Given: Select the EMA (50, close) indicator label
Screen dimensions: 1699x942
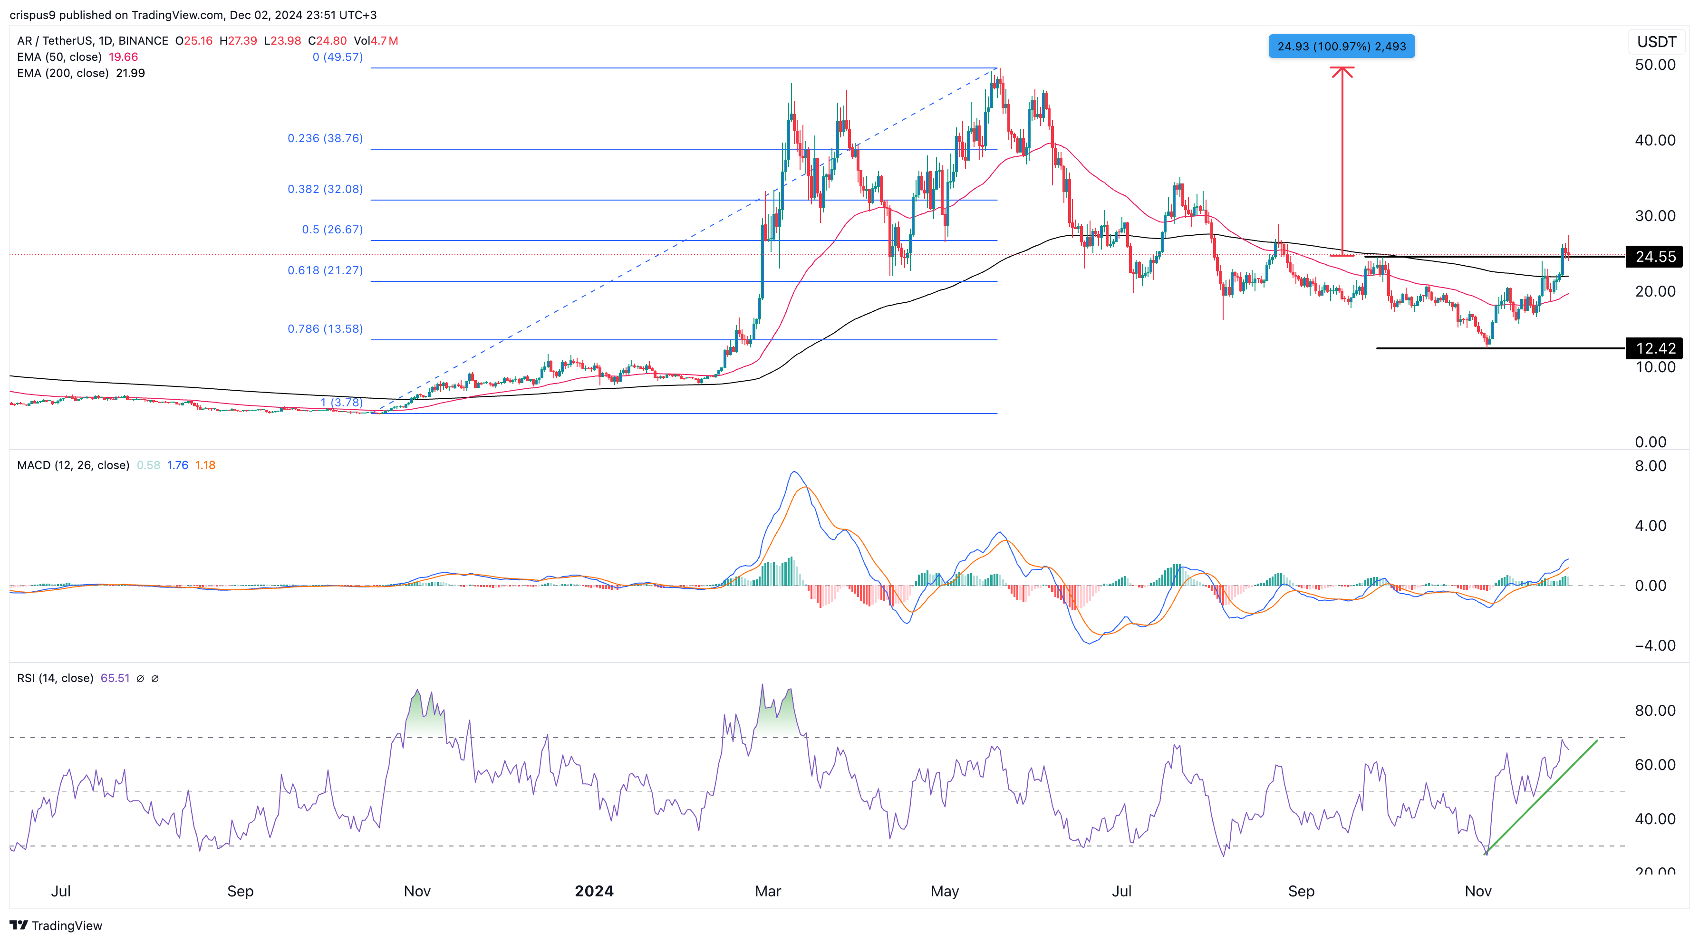Looking at the screenshot, I should (x=59, y=57).
